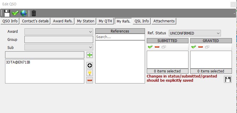The width and height of the screenshot is (237, 113).
Task: Click the red minus remove reference button
Action: point(90,80)
